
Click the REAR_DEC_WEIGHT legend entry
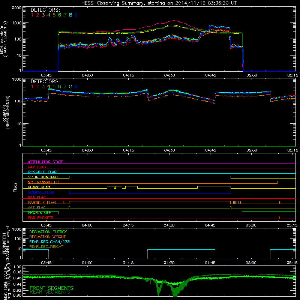tap(46, 247)
